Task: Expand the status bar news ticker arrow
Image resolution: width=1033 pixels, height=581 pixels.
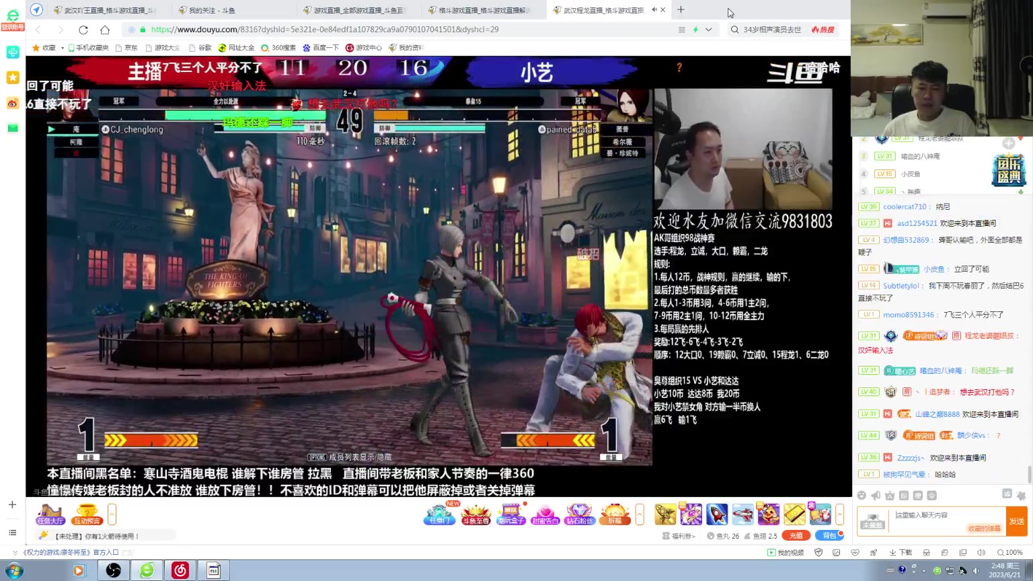Action: (15, 553)
